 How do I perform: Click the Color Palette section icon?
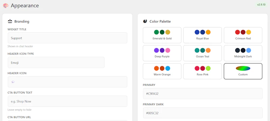click(x=145, y=21)
